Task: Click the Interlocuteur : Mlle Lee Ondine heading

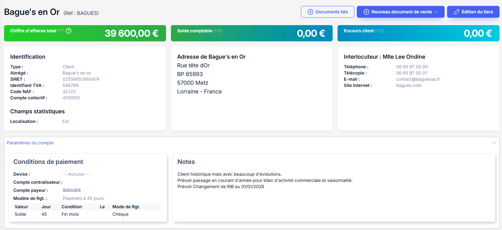Action: point(384,57)
